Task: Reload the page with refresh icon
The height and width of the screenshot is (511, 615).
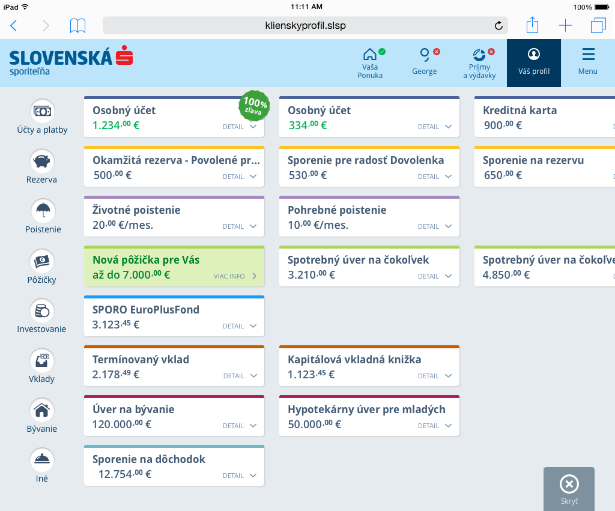Action: [x=498, y=26]
